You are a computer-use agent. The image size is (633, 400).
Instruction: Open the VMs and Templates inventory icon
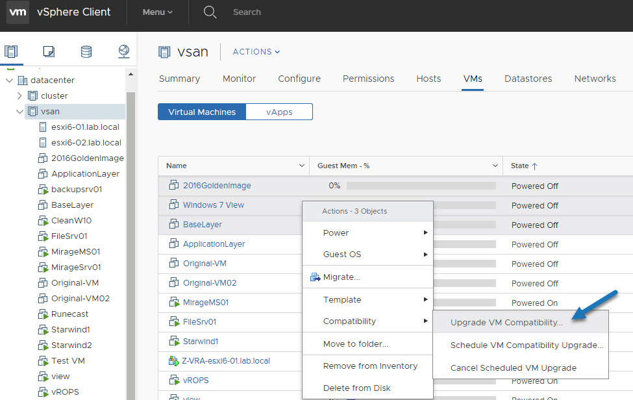(48, 52)
